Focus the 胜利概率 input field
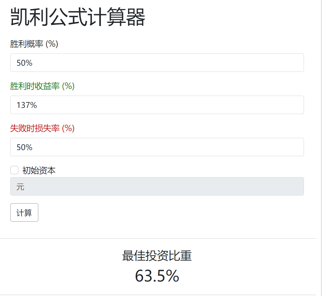The height and width of the screenshot is (296, 322). (x=157, y=63)
